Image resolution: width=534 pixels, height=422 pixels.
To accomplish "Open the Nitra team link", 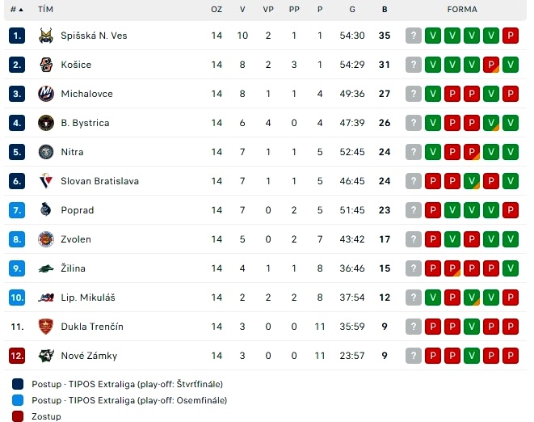I will (x=72, y=152).
